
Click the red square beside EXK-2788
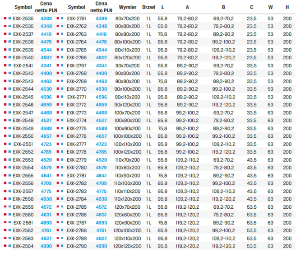[x=58, y=230]
